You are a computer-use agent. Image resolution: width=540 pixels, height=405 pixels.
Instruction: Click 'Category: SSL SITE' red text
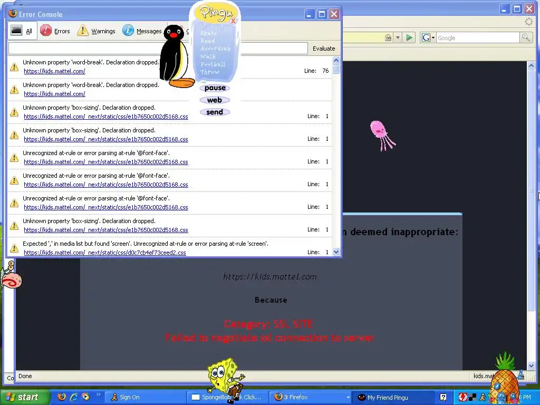[268, 324]
